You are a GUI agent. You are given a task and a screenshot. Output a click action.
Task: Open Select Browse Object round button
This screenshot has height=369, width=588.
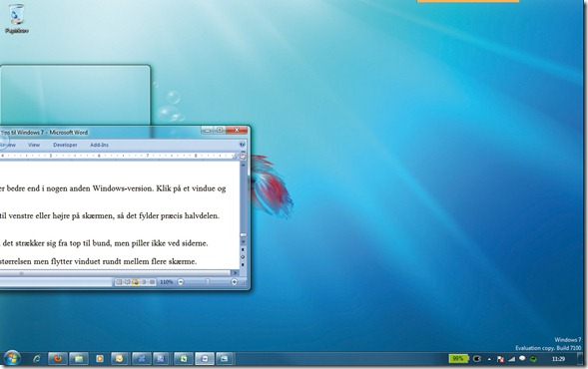tap(243, 257)
